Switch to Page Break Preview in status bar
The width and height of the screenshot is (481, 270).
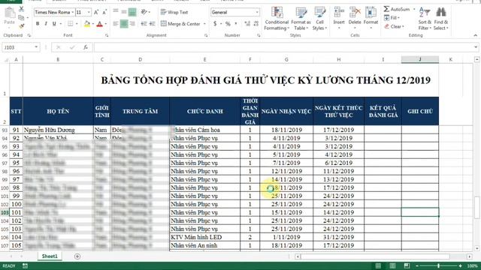click(407, 265)
